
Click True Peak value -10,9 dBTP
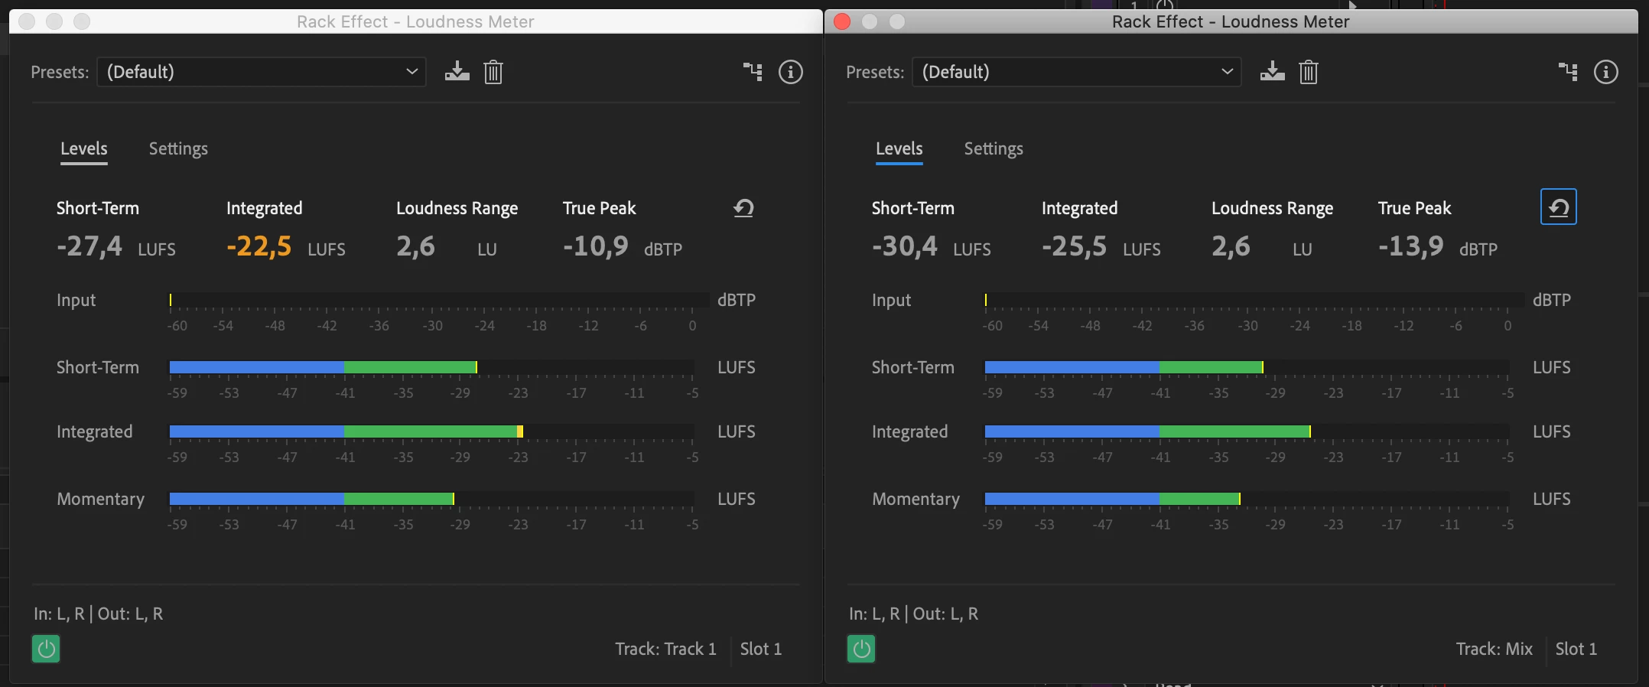[623, 246]
